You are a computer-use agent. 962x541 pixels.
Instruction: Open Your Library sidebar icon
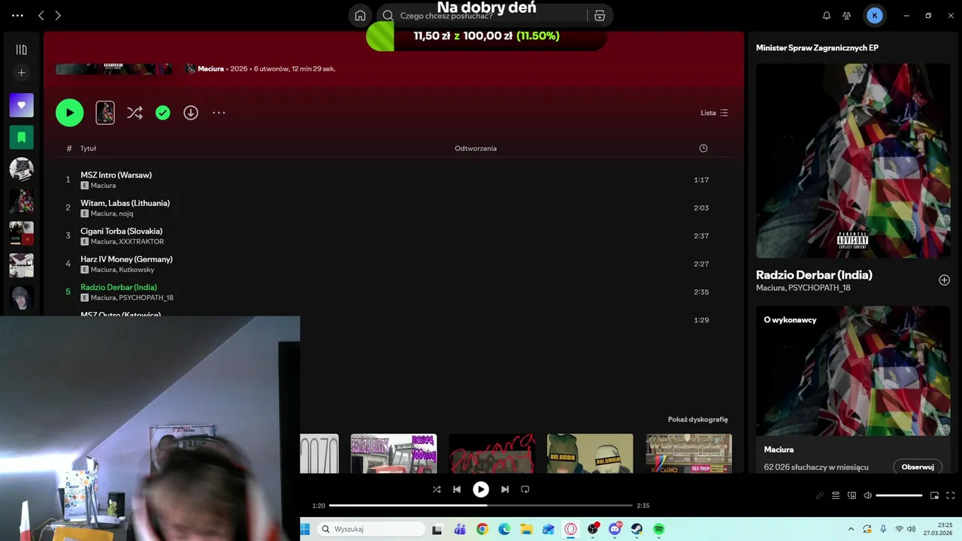(21, 50)
